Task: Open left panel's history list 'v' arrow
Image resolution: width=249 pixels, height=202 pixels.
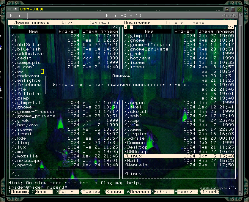Action: (114, 27)
